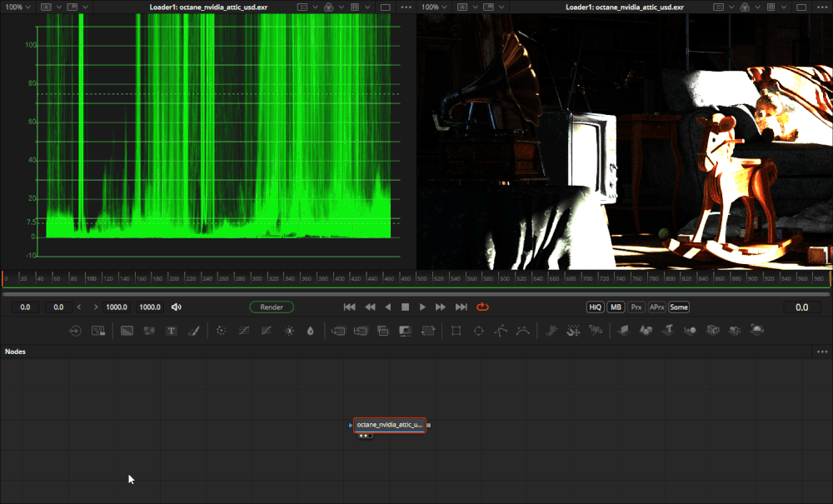Select the Transform node icon
Screen dimensions: 833x504
[x=338, y=330]
